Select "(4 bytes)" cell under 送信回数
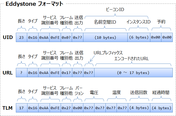Viewport: 176px width, 116px height. pyautogui.click(x=139, y=108)
